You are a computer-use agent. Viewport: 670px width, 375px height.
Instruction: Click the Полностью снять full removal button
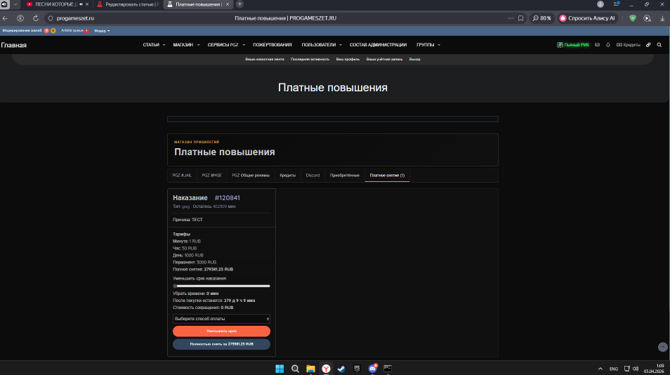tap(221, 344)
